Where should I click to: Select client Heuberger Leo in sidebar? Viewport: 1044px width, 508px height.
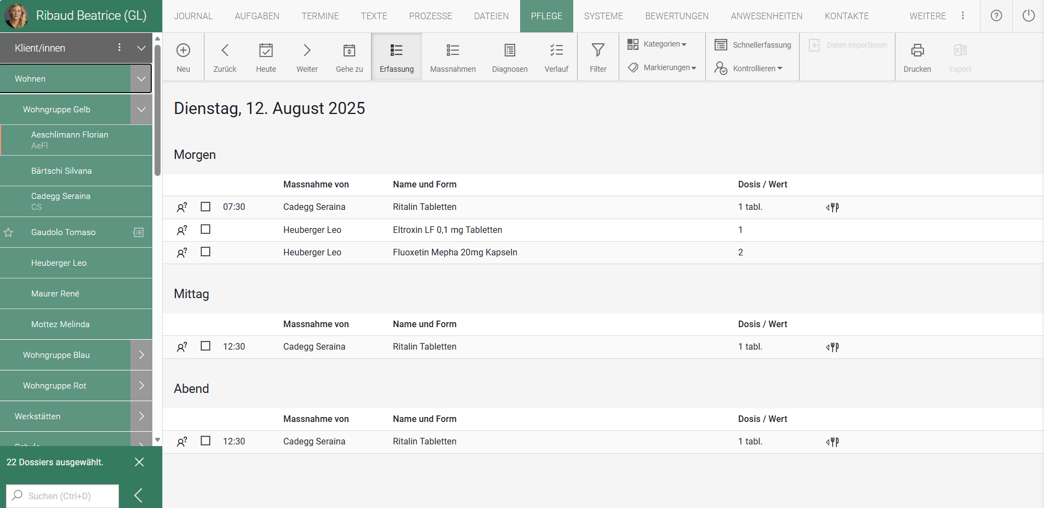pos(59,263)
